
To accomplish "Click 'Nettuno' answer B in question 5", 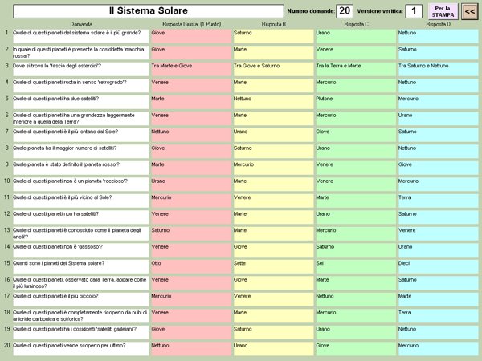I will click(x=273, y=102).
